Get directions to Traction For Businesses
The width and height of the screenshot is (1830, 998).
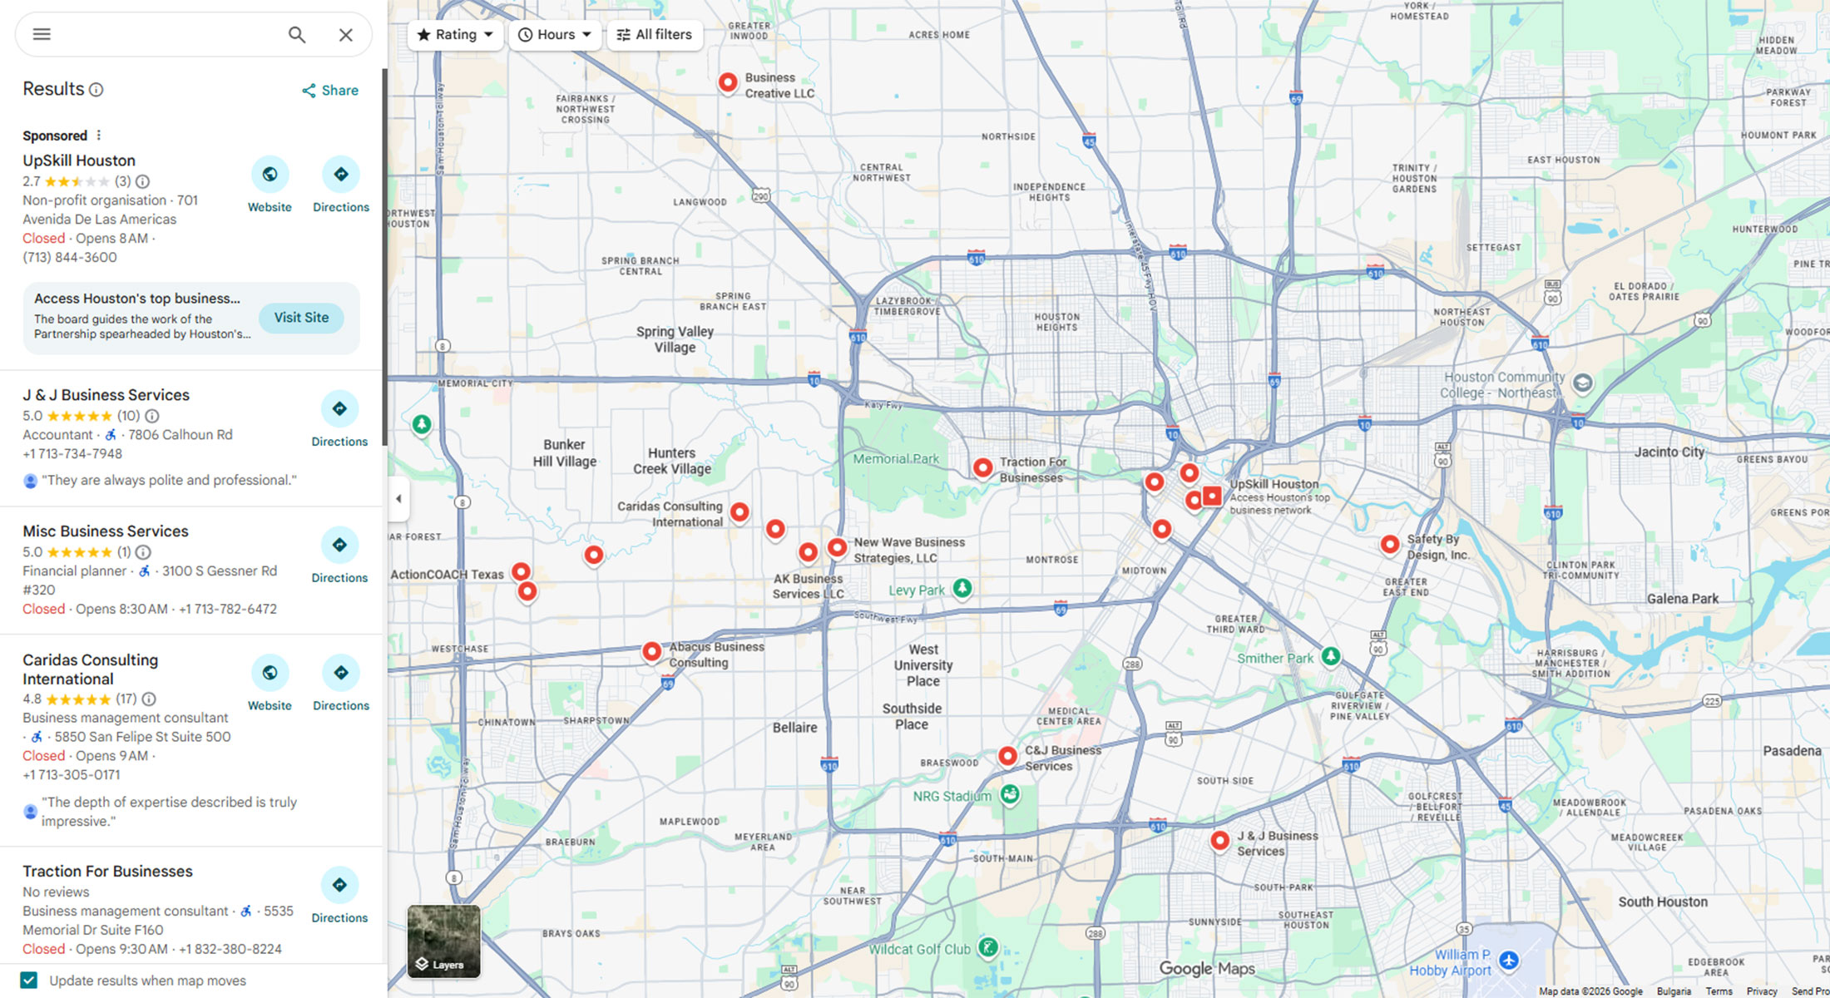[x=339, y=885]
